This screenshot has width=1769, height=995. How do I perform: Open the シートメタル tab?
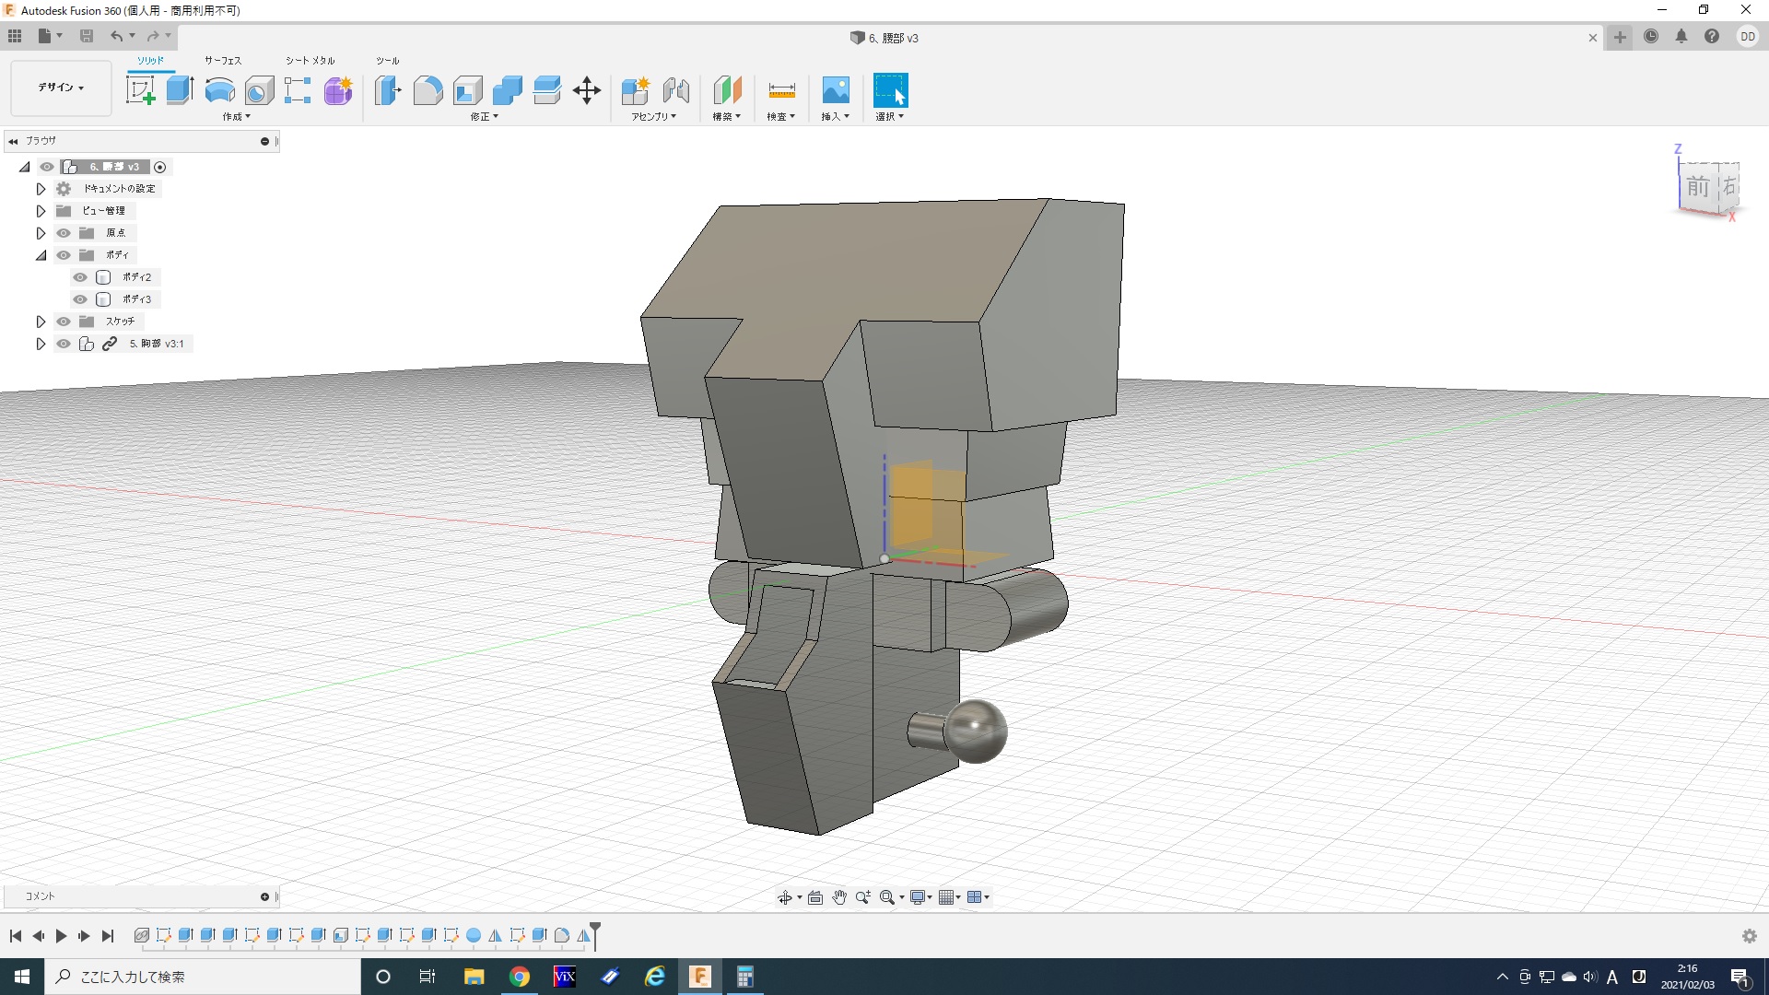310,60
